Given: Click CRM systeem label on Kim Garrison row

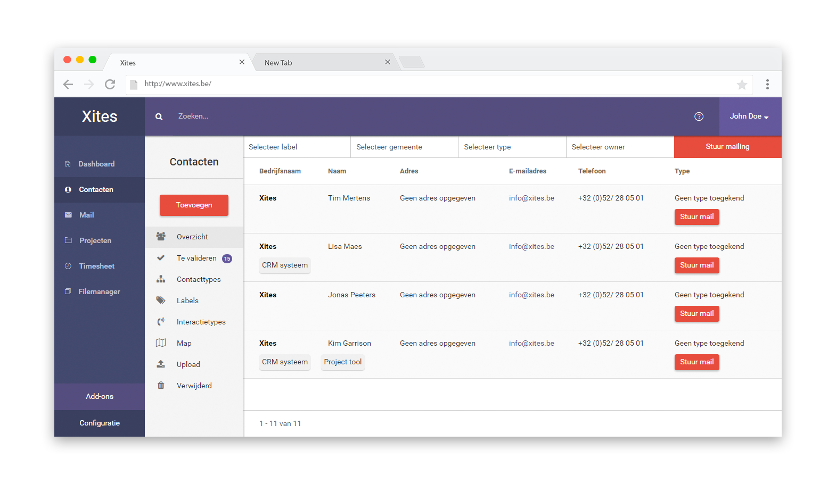Looking at the screenshot, I should tap(285, 362).
